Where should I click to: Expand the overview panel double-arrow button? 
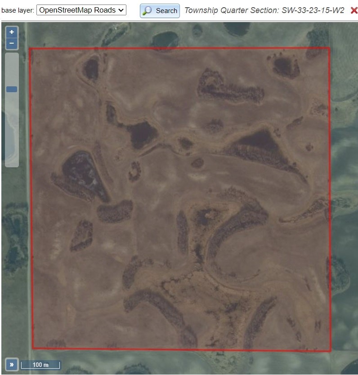click(x=12, y=365)
